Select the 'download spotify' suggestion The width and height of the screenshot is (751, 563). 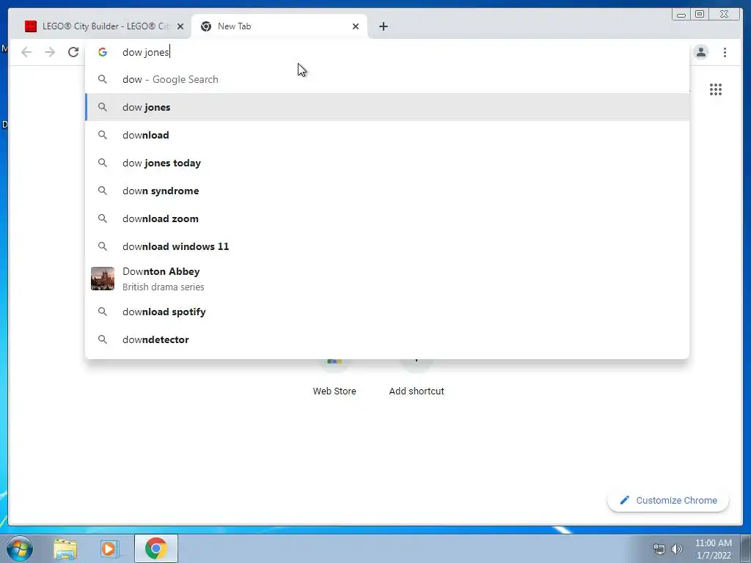click(387, 312)
